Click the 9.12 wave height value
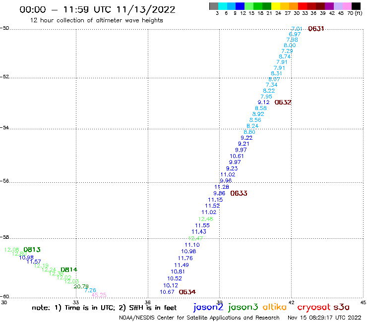The image size is (367, 322). pos(263,102)
